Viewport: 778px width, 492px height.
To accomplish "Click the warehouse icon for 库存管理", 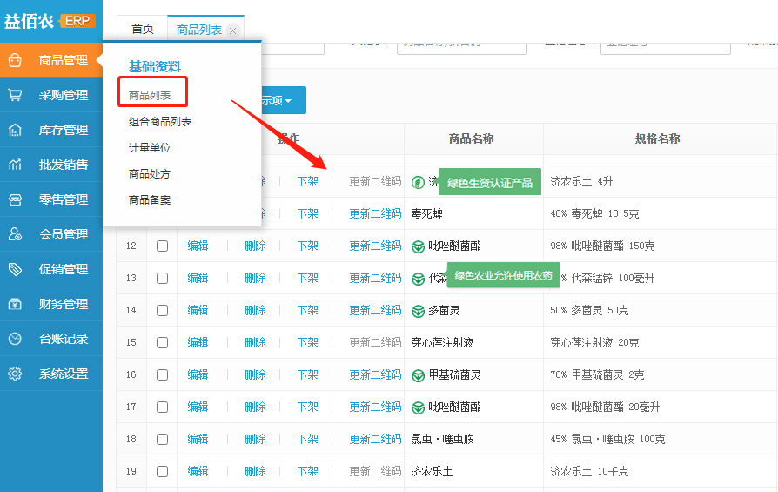I will [x=15, y=130].
